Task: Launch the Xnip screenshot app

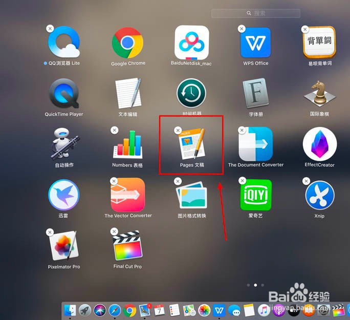Action: (320, 196)
